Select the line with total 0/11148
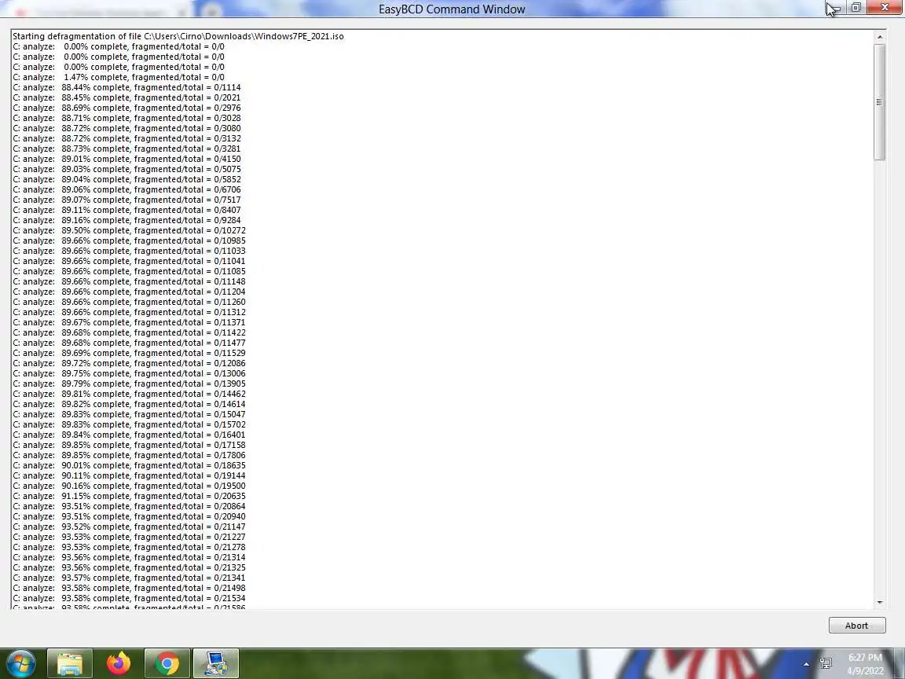The height and width of the screenshot is (679, 905). [130, 282]
